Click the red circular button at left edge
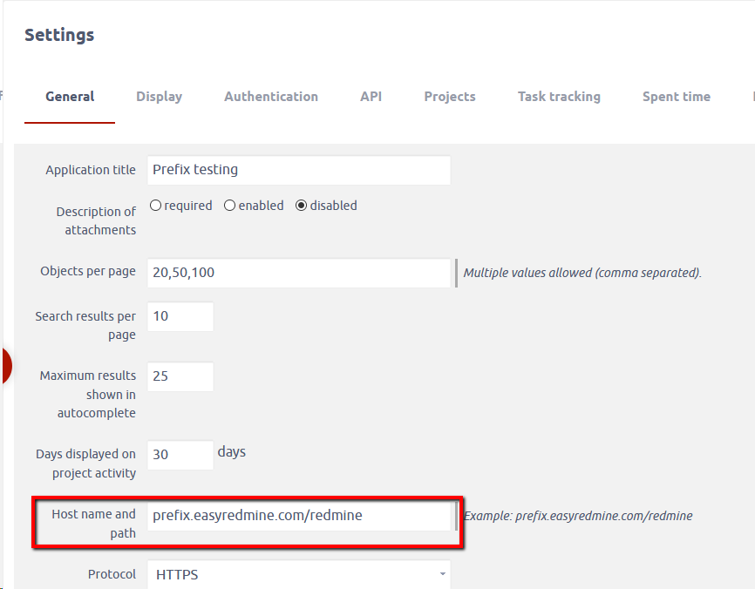The height and width of the screenshot is (589, 755). click(5, 367)
